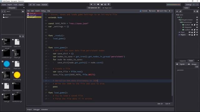Open the Classes reference
The width and height of the screenshot is (200, 112).
(x=152, y=11)
